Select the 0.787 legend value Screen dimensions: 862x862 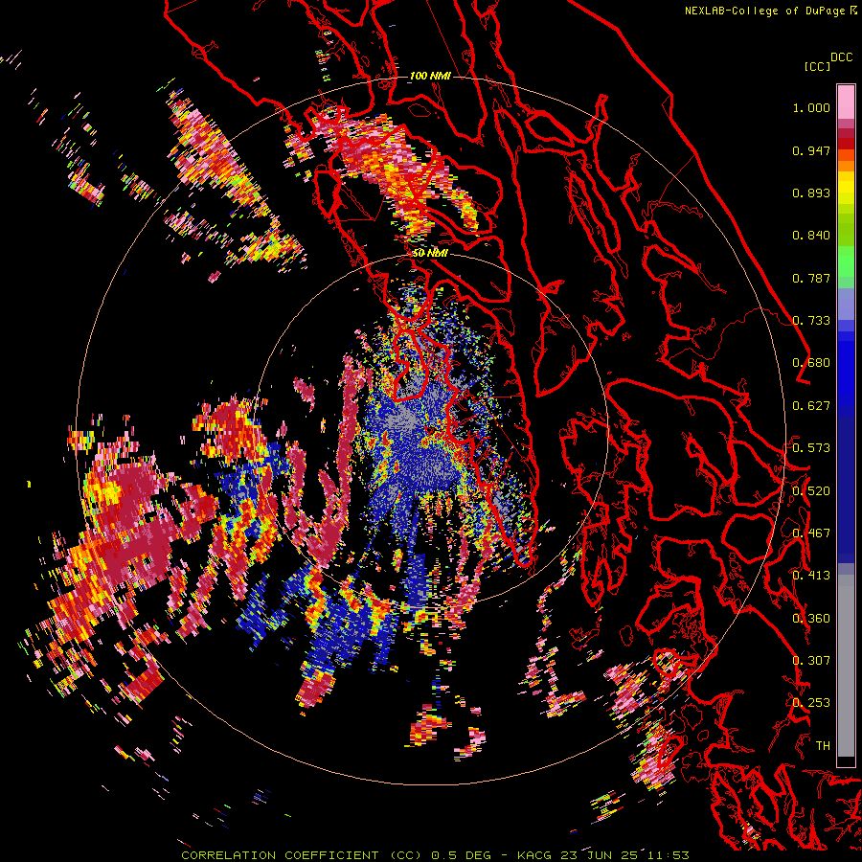coord(811,278)
